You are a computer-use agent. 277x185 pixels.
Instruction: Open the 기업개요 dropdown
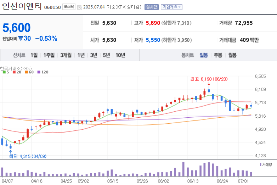(171, 7)
